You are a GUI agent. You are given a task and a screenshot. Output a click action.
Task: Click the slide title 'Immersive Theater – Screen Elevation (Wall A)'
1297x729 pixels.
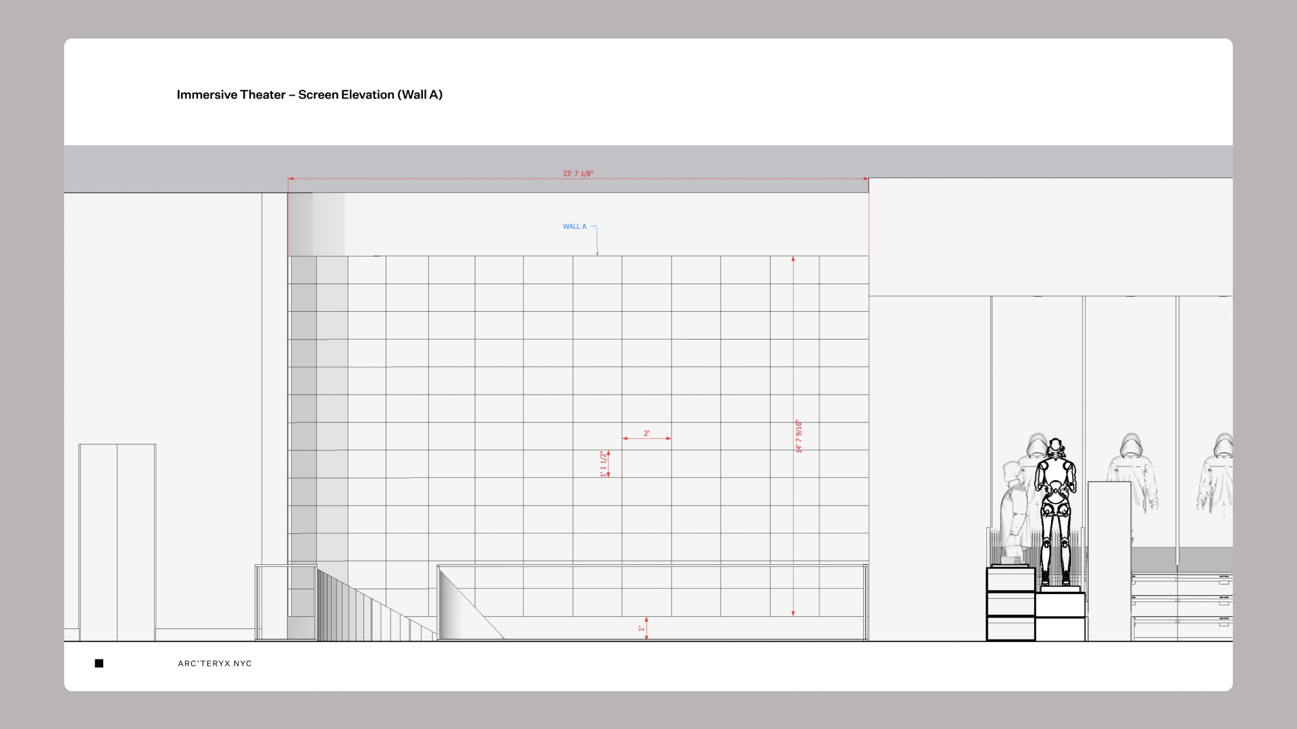309,94
